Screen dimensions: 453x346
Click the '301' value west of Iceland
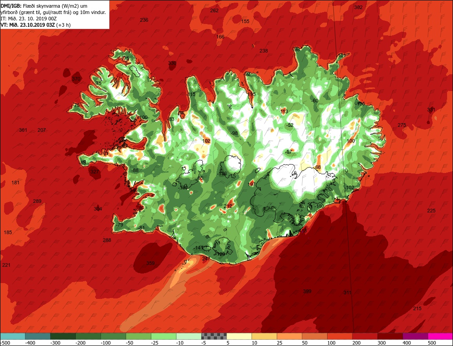(23, 130)
